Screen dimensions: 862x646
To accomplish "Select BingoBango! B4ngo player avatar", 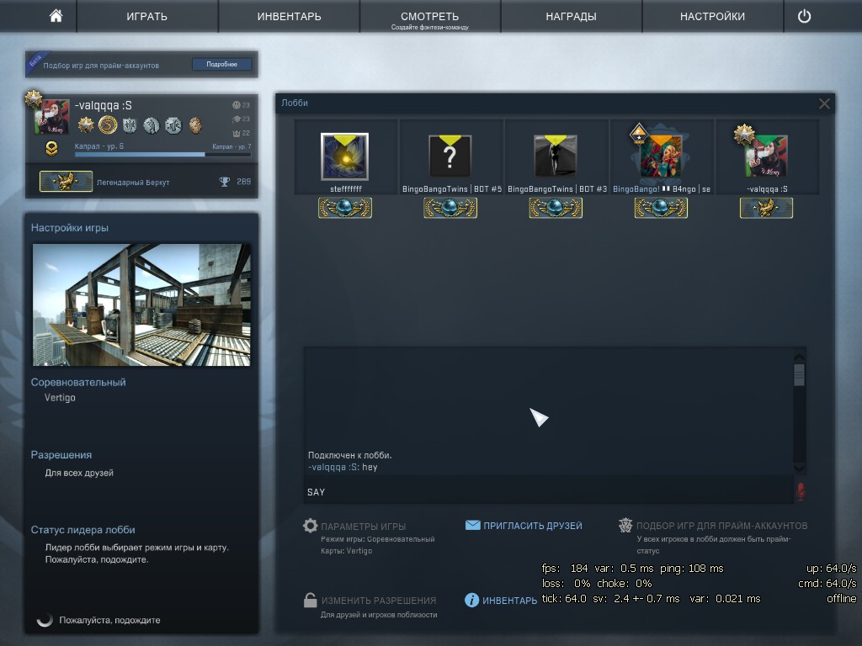I will (661, 156).
